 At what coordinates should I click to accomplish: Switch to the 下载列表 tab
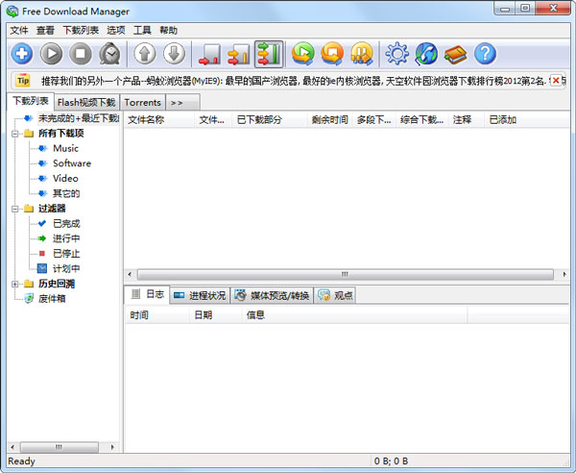[x=31, y=101]
